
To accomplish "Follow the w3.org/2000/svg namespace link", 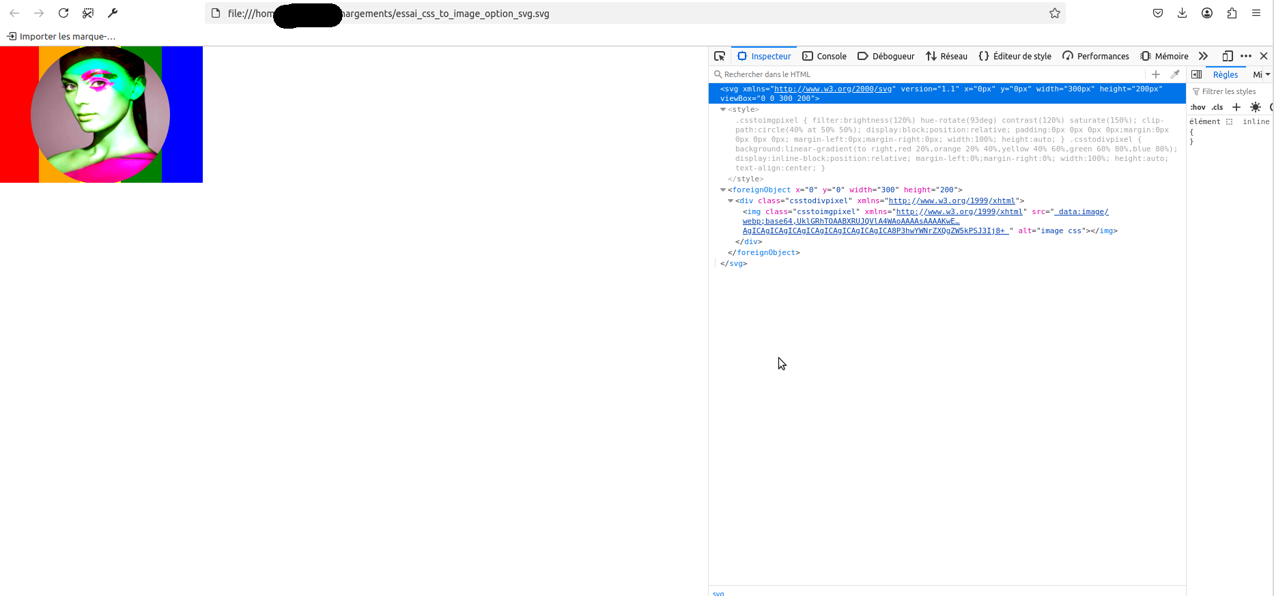I will coord(833,89).
